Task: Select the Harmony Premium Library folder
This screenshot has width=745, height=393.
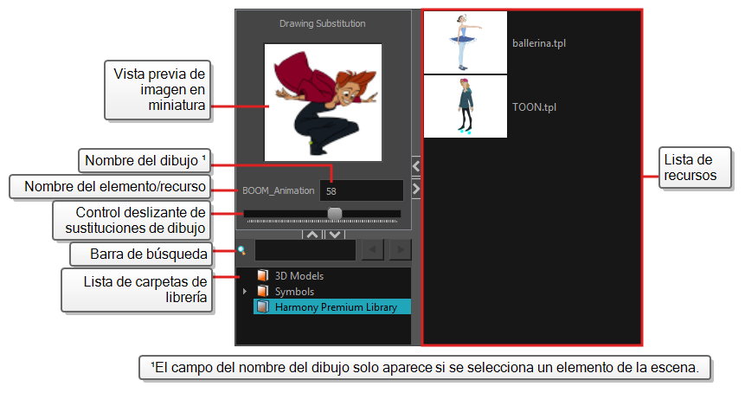Action: pos(332,307)
